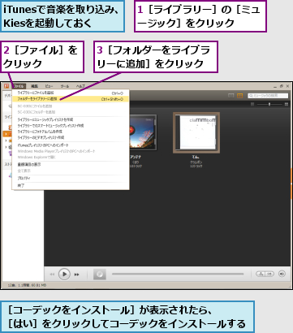Click the library size status bar text

(27, 285)
